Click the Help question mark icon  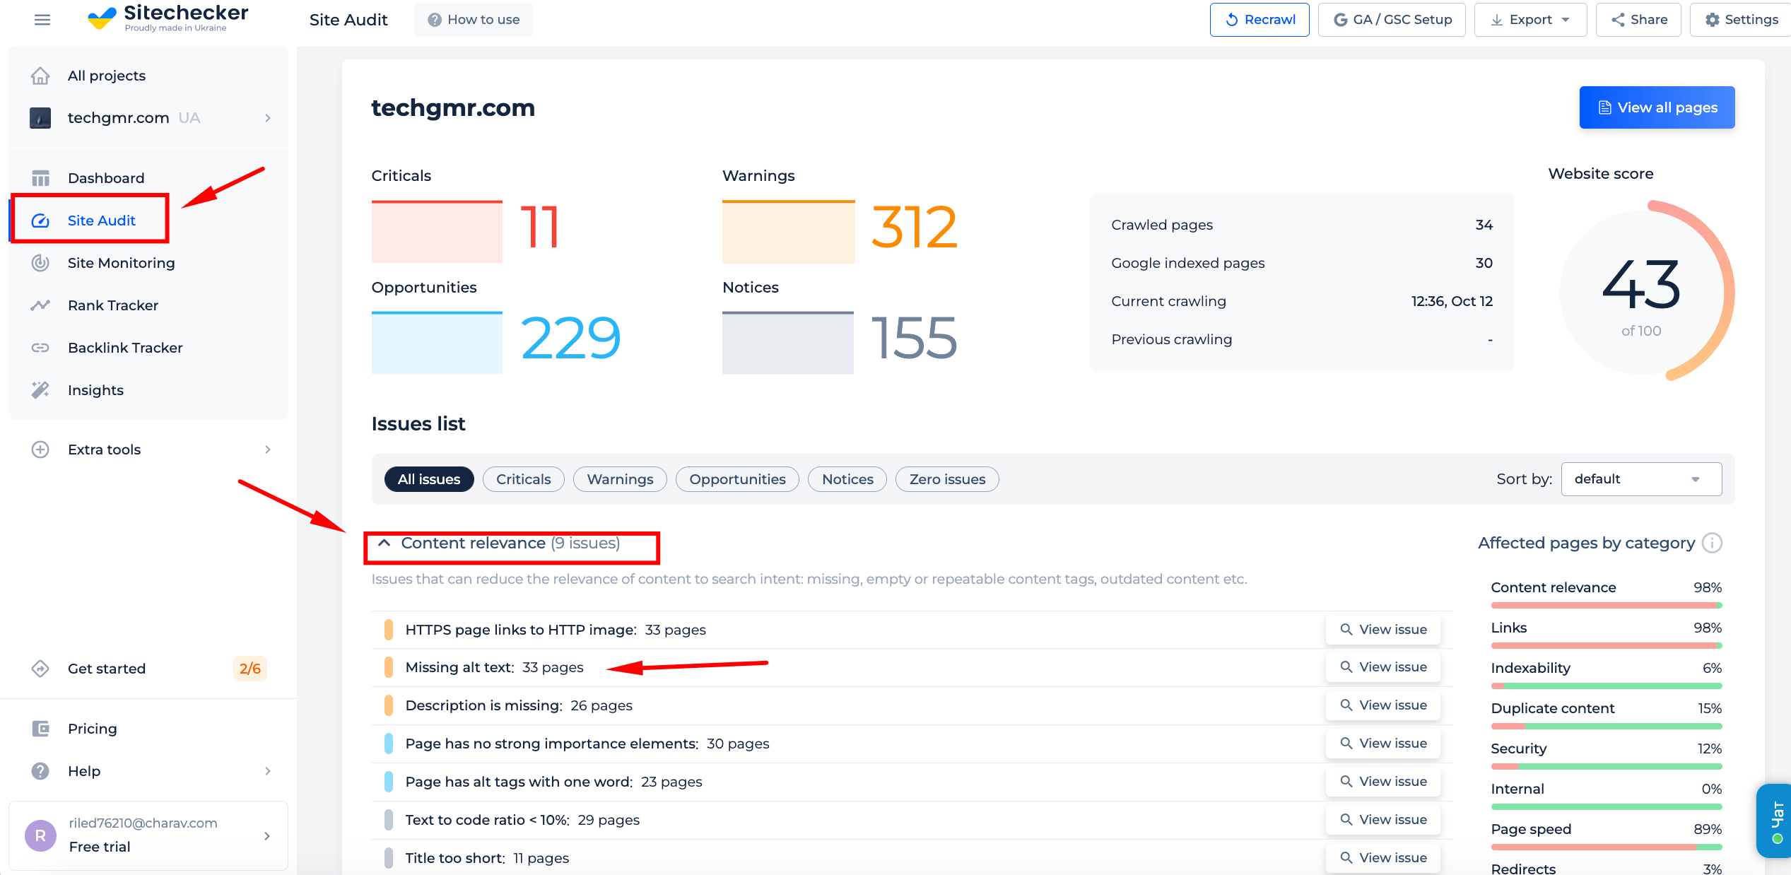coord(40,771)
